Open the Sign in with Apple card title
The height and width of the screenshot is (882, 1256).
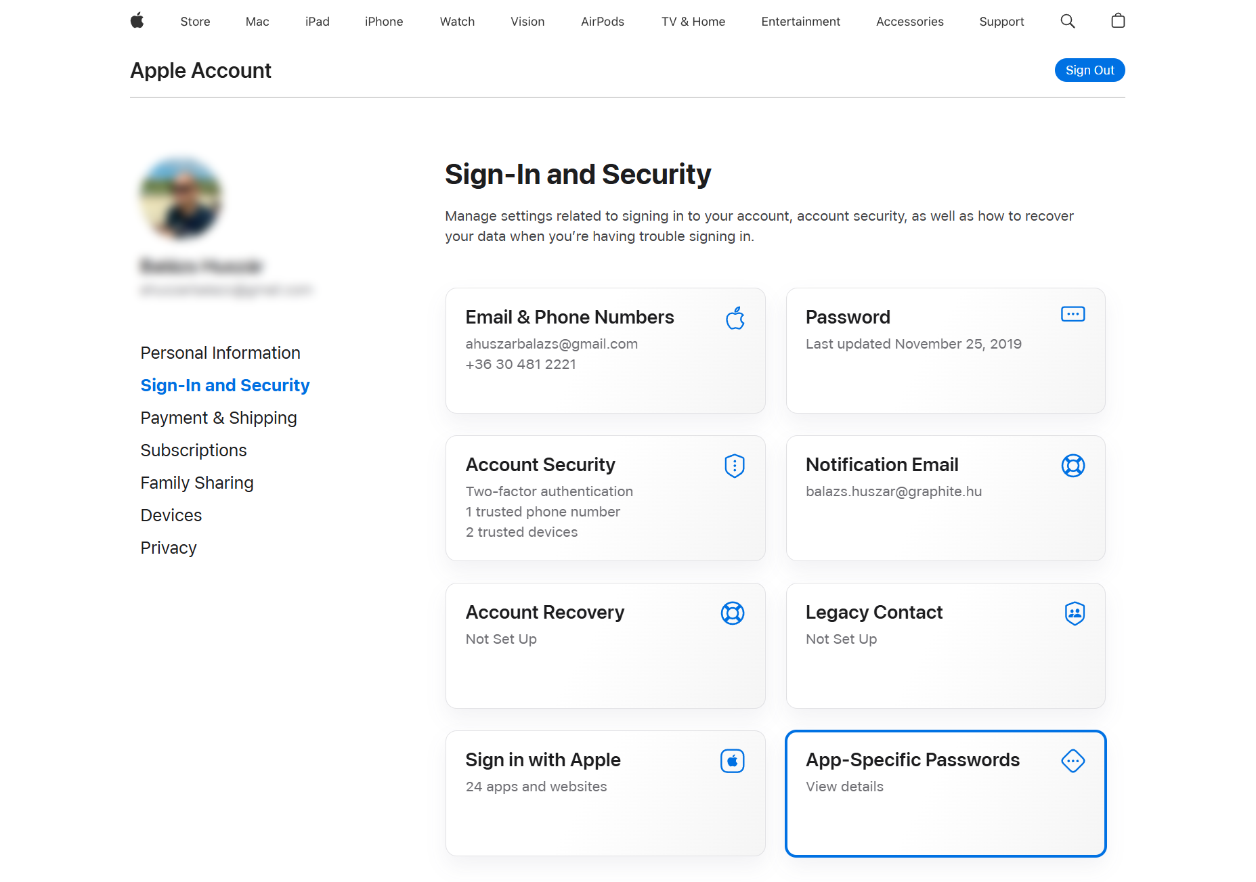[x=543, y=760]
